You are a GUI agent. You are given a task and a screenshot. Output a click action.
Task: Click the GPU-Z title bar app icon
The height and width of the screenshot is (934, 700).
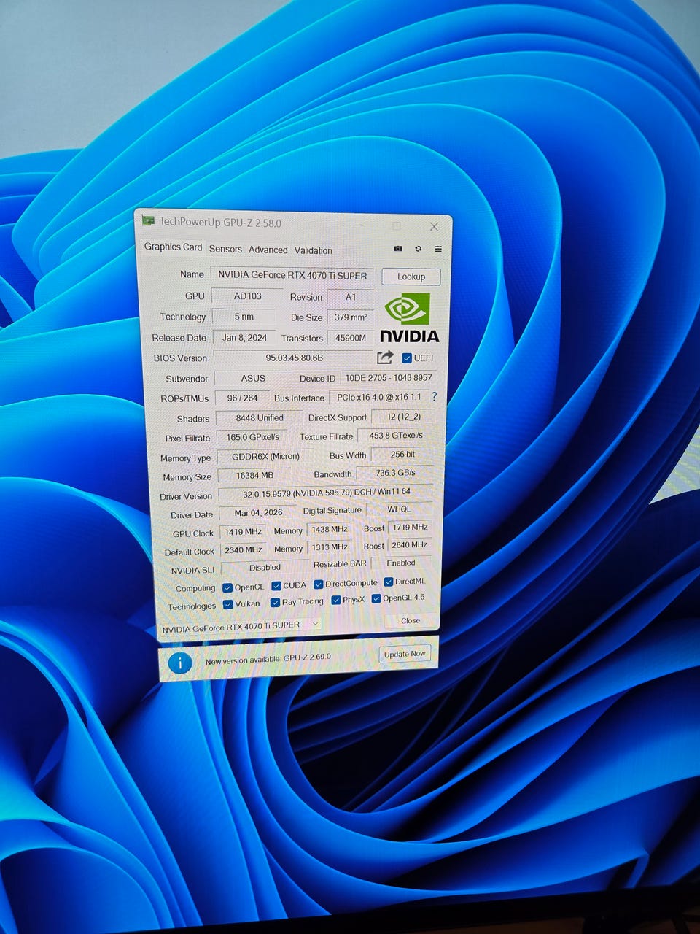click(x=149, y=221)
